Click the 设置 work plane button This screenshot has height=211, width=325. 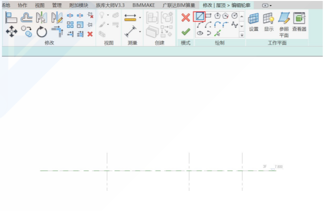pos(254,21)
